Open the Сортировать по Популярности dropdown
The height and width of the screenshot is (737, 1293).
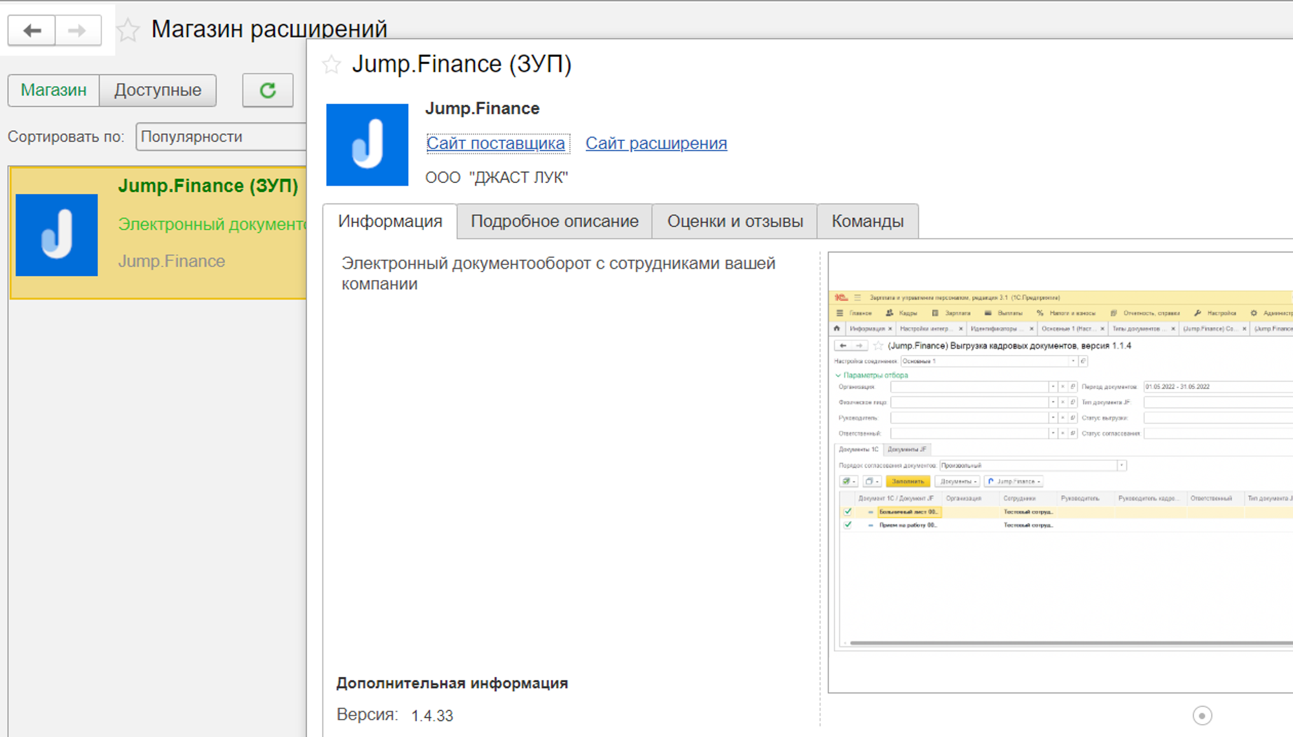pos(220,137)
